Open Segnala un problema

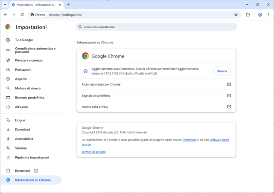[156, 95]
